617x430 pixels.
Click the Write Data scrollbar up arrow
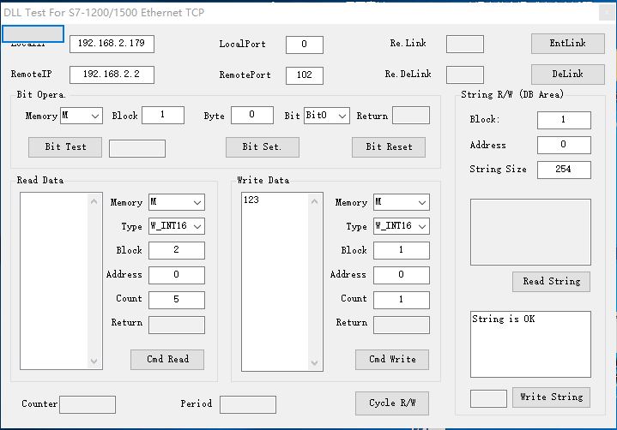point(314,201)
